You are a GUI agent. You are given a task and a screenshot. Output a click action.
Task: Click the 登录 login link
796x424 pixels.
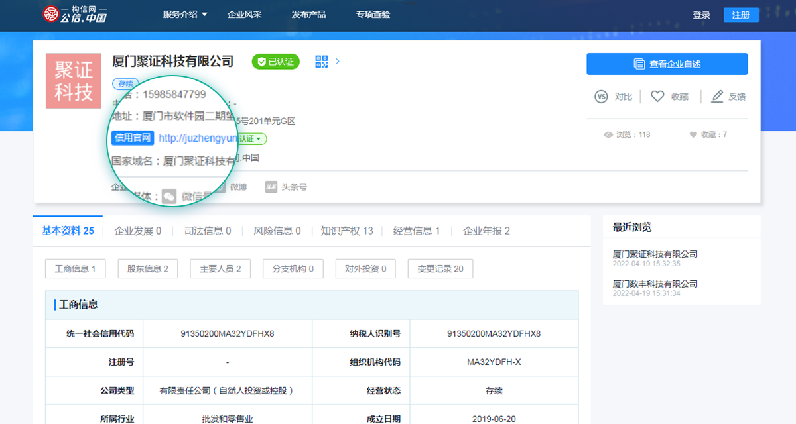pyautogui.click(x=701, y=15)
